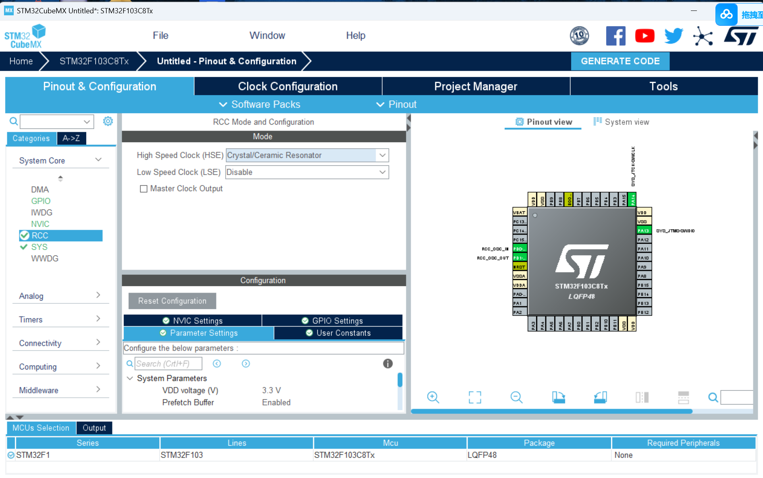This screenshot has height=478, width=763.
Task: Open the Low Speed Clock (LSE) dropdown
Action: (x=307, y=172)
